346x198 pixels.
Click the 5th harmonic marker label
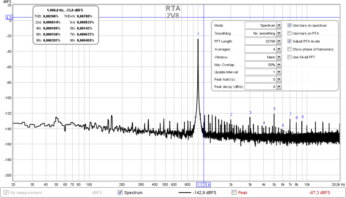click(x=274, y=109)
